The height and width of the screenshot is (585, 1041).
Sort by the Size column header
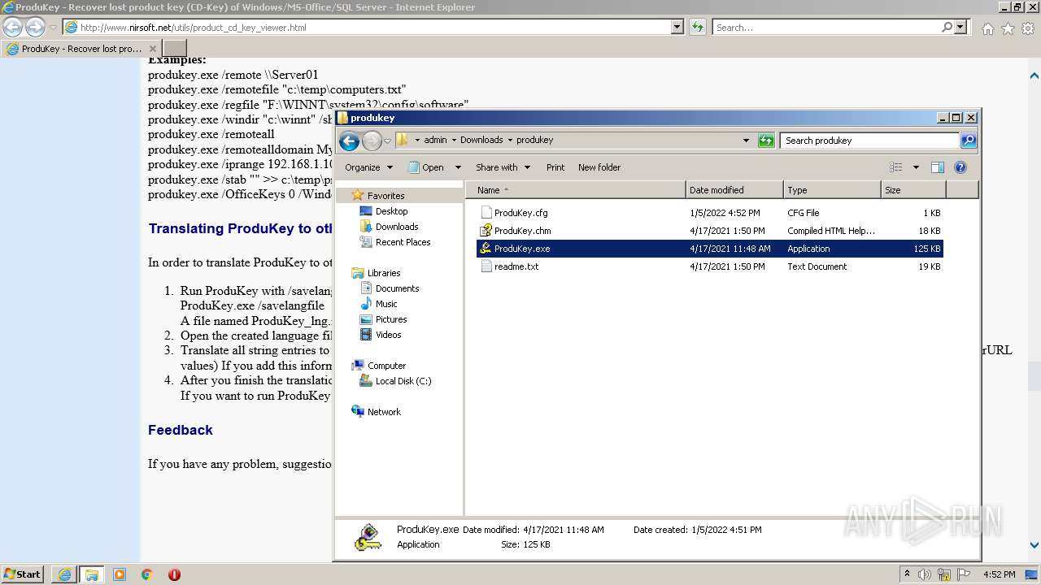(x=913, y=190)
